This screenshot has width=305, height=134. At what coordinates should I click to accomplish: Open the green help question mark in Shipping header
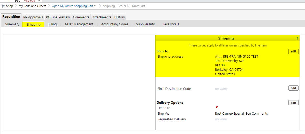[x=297, y=38]
